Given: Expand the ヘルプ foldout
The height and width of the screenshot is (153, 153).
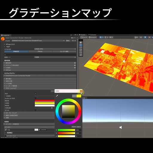Looking at the screenshot, I should [4, 47].
